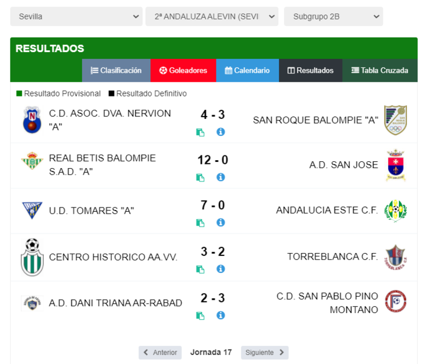Viewport: 425px width, 364px height.
Task: Show info for Dani Triana 2-3 match
Action: coord(221,315)
